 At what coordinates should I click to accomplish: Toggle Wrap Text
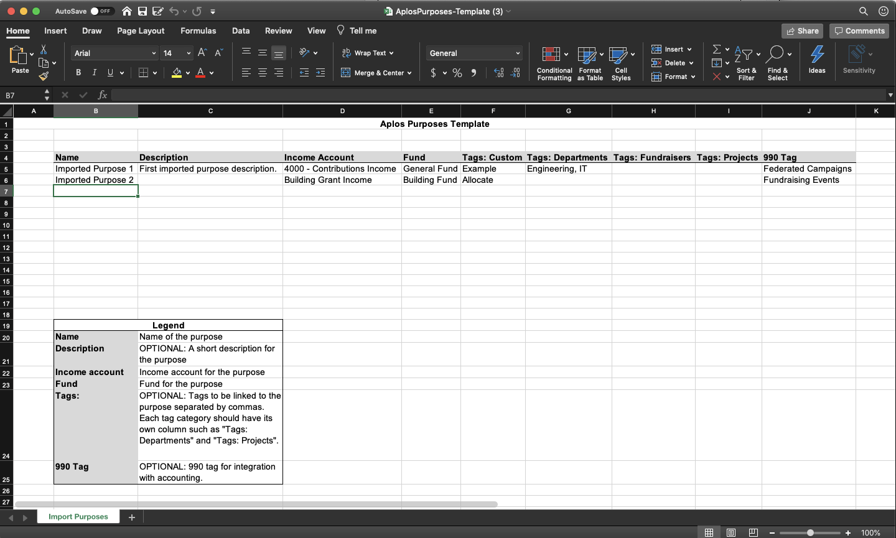click(x=368, y=53)
